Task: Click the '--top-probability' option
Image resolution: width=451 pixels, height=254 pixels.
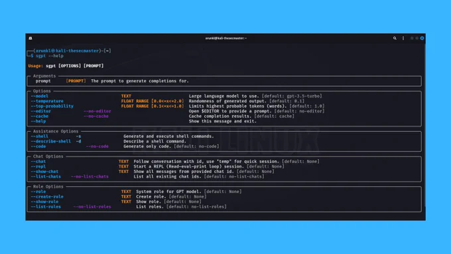Action: click(x=52, y=106)
